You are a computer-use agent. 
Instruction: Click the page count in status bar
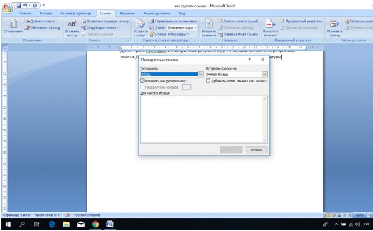(16, 215)
